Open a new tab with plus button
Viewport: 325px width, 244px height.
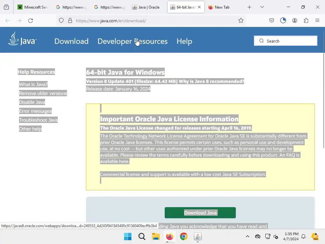(x=249, y=7)
